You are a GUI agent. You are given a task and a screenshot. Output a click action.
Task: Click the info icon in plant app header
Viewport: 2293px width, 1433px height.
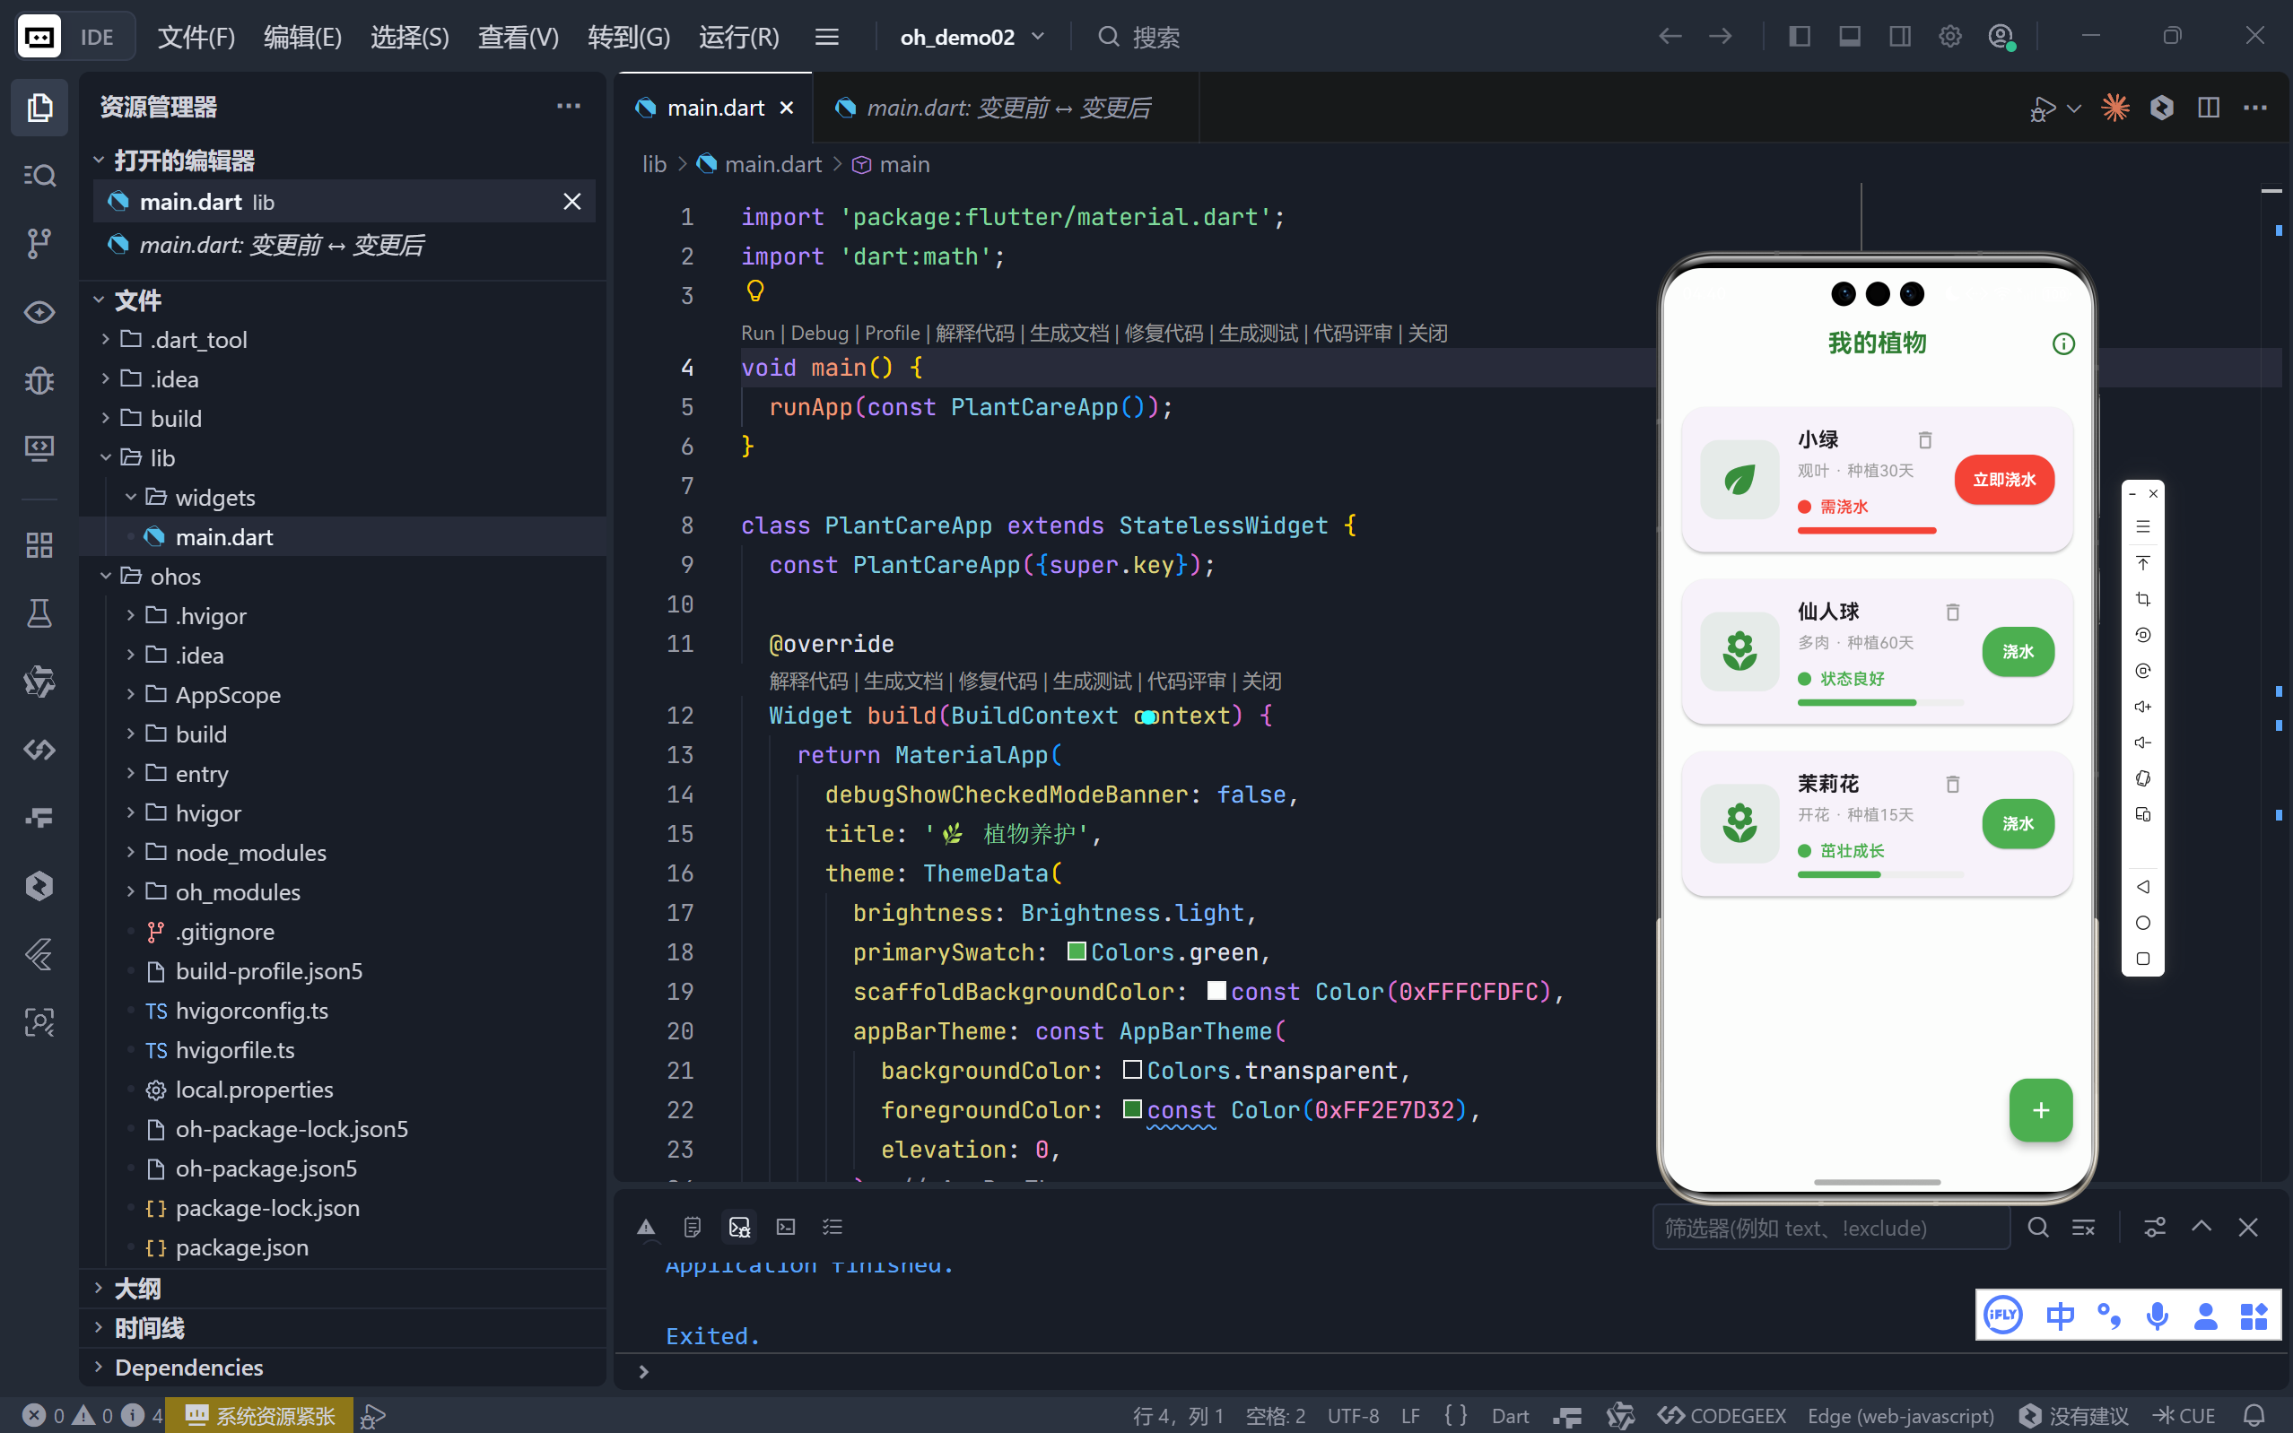2062,344
